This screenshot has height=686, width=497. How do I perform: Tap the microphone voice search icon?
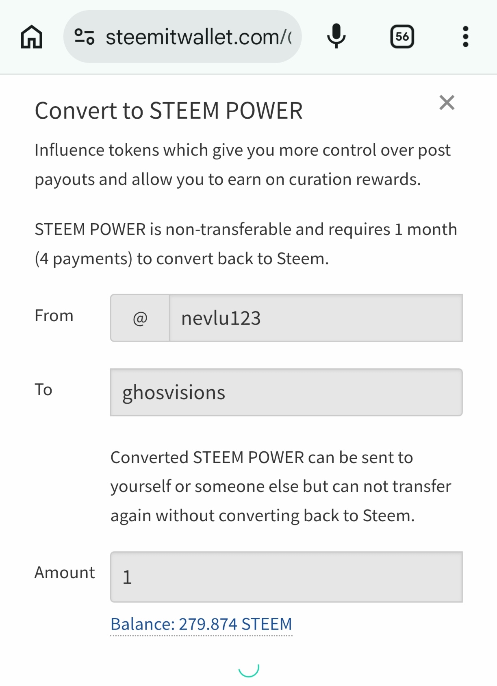[x=336, y=37]
